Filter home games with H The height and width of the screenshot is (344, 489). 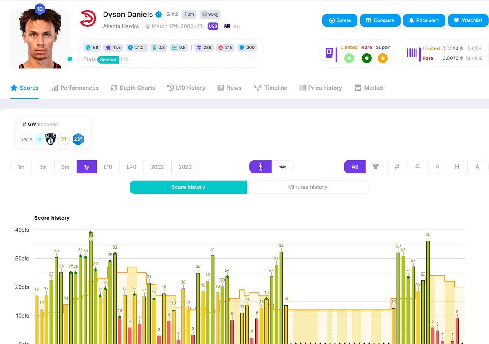point(457,167)
